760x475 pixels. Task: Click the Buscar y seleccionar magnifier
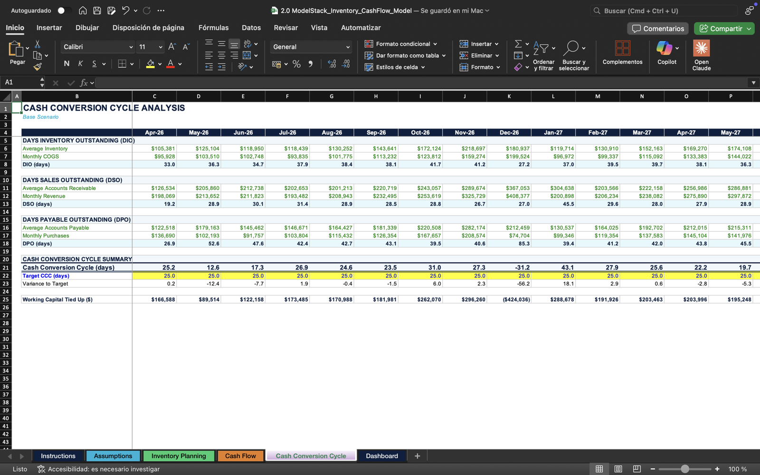click(571, 48)
